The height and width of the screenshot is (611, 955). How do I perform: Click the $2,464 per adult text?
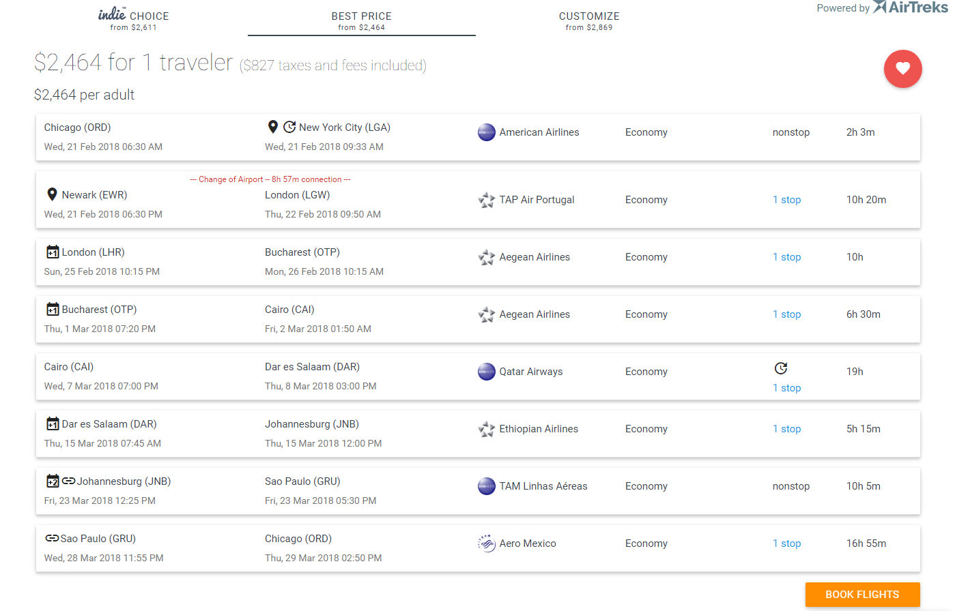pos(84,95)
